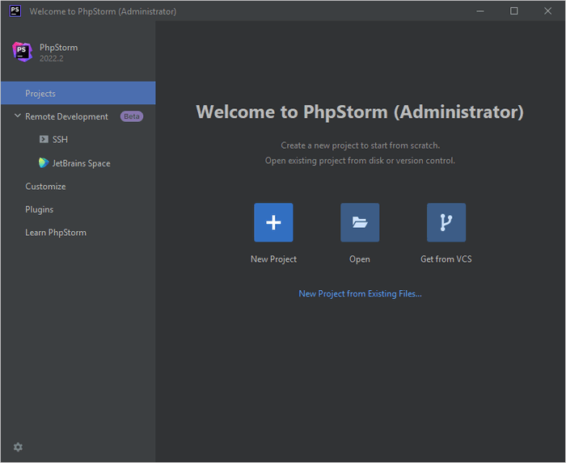Click the Get from VCS label

446,259
